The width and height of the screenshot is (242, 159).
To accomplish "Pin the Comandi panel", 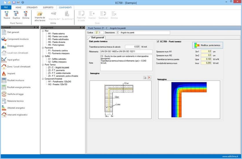I will (34, 27).
